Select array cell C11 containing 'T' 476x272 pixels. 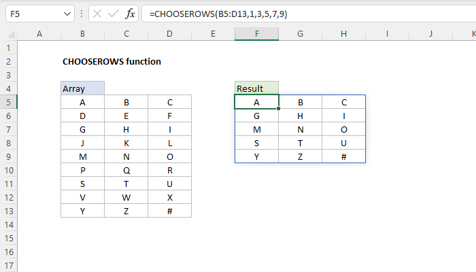click(x=126, y=184)
